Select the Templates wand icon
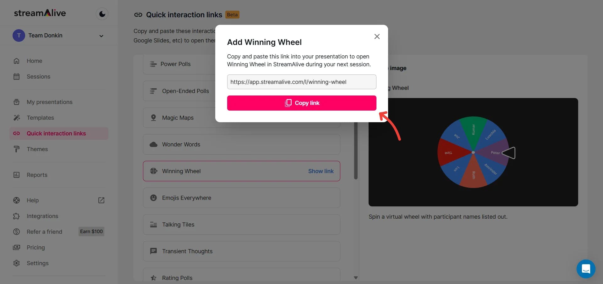Viewport: 603px width, 284px height. click(17, 118)
